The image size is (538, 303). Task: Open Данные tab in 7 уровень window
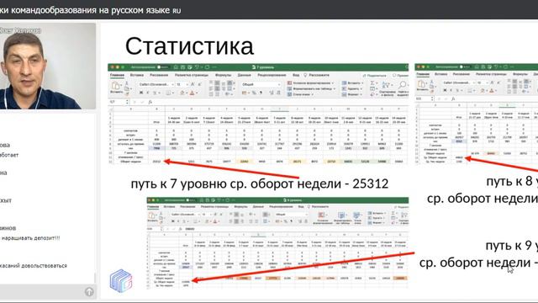(245, 75)
